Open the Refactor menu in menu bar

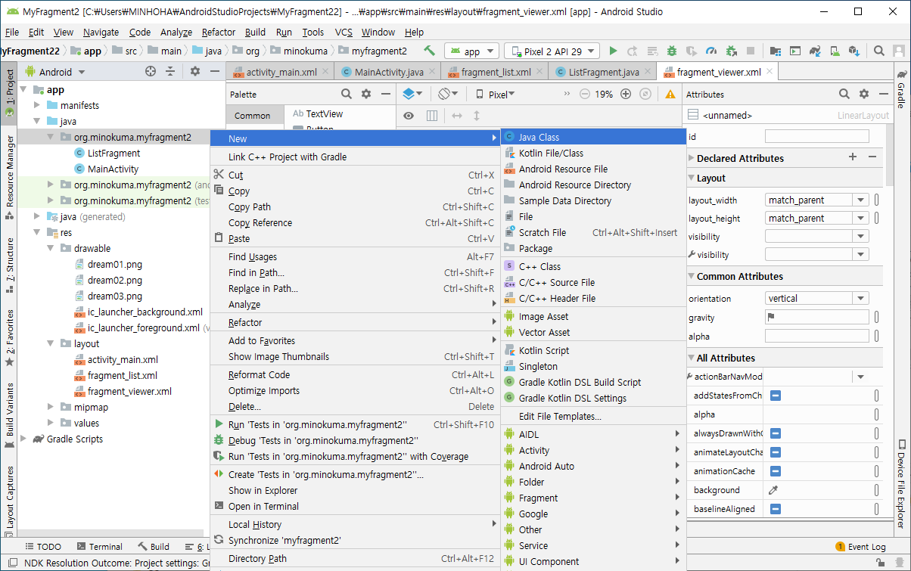click(219, 32)
